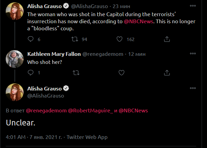
Task: View Alisha Grauso's avatar on top tweet
Action: pos(14,12)
